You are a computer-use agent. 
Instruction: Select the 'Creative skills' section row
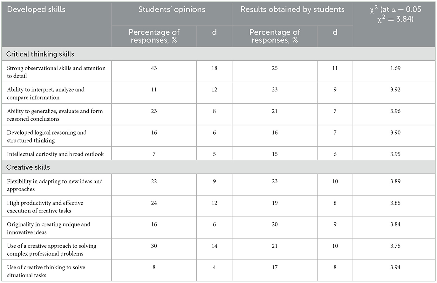[28, 167]
